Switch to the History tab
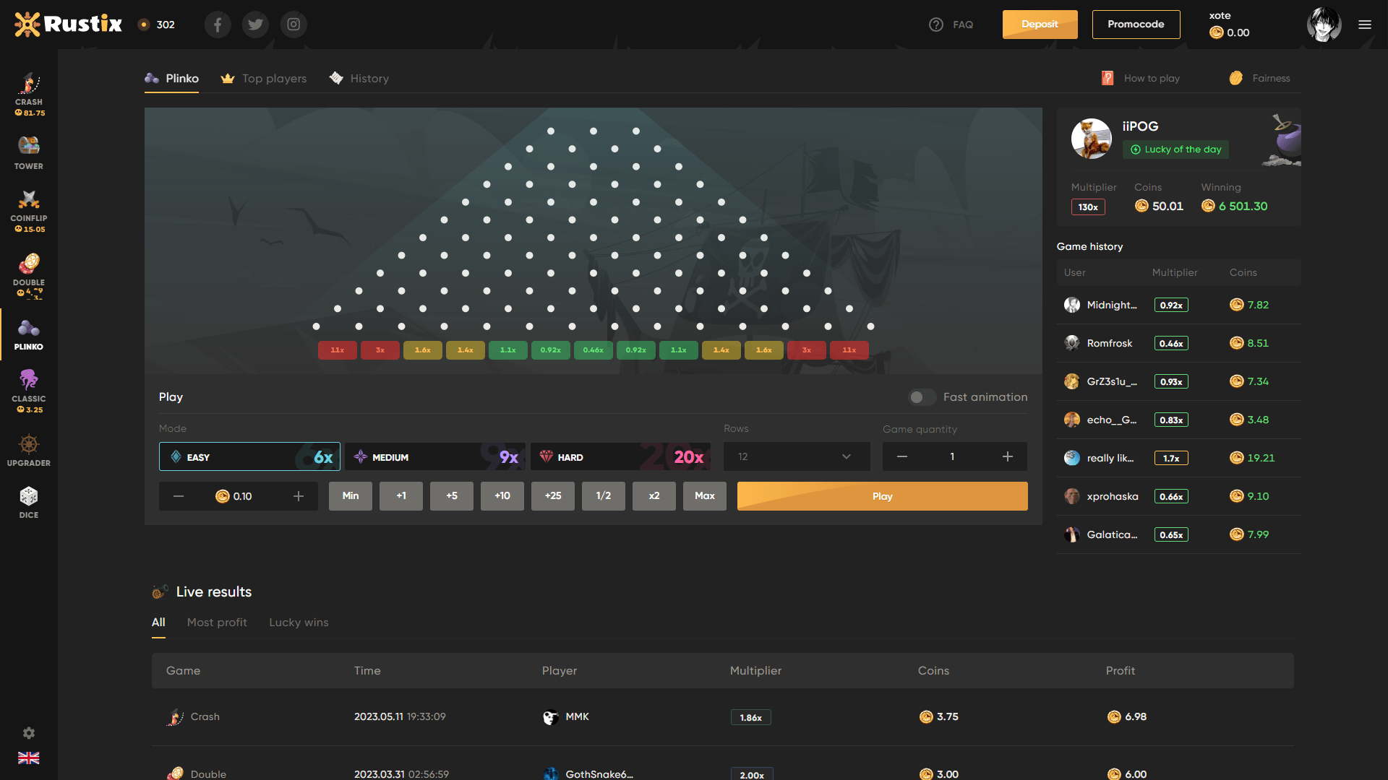The height and width of the screenshot is (780, 1388). click(x=359, y=78)
